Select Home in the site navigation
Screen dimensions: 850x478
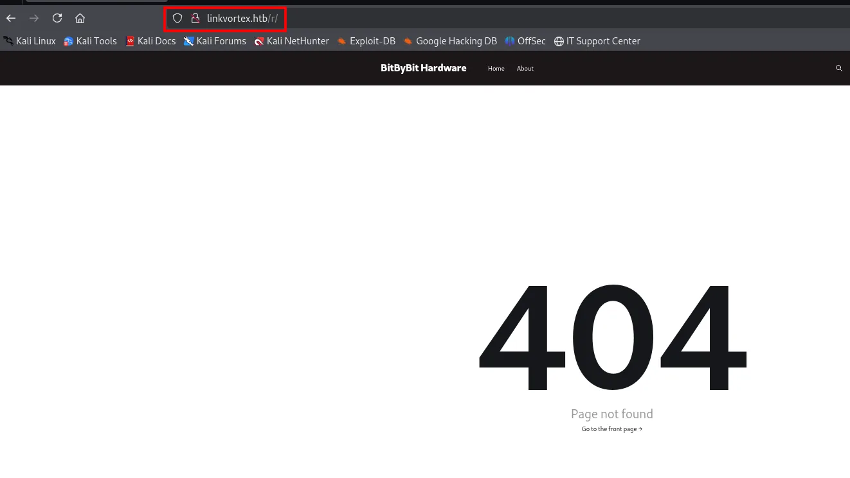click(496, 69)
